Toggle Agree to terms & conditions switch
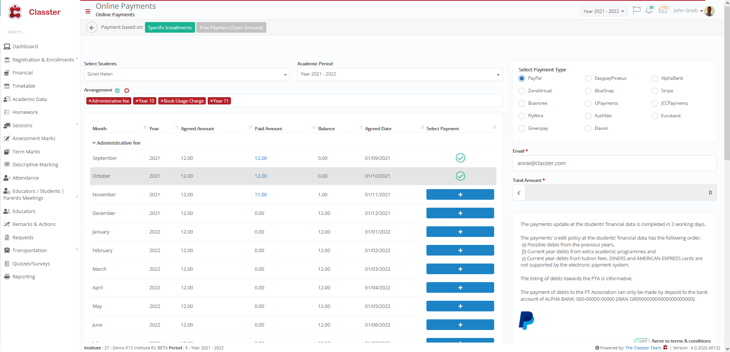The height and width of the screenshot is (352, 730). [x=641, y=341]
